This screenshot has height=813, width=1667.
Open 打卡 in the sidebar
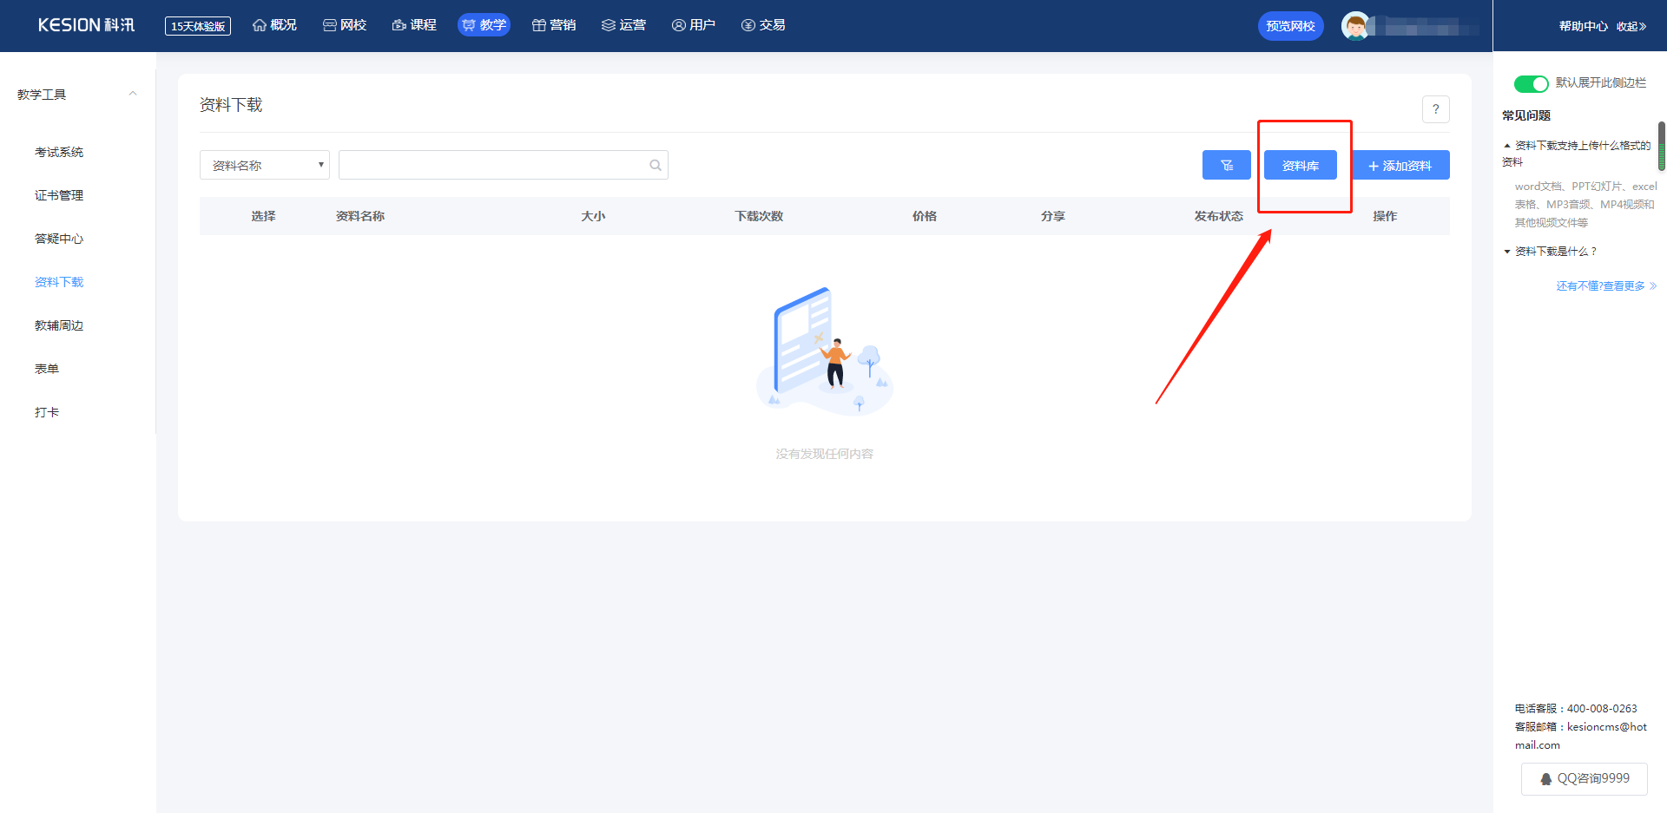(47, 412)
